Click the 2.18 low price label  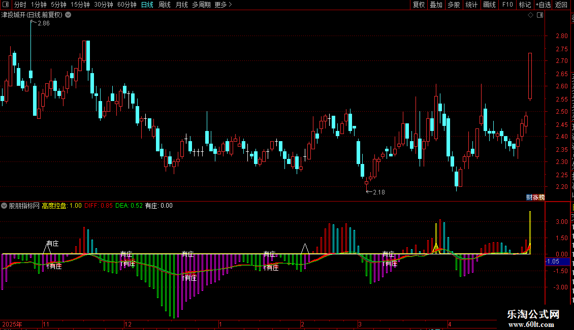(x=379, y=192)
